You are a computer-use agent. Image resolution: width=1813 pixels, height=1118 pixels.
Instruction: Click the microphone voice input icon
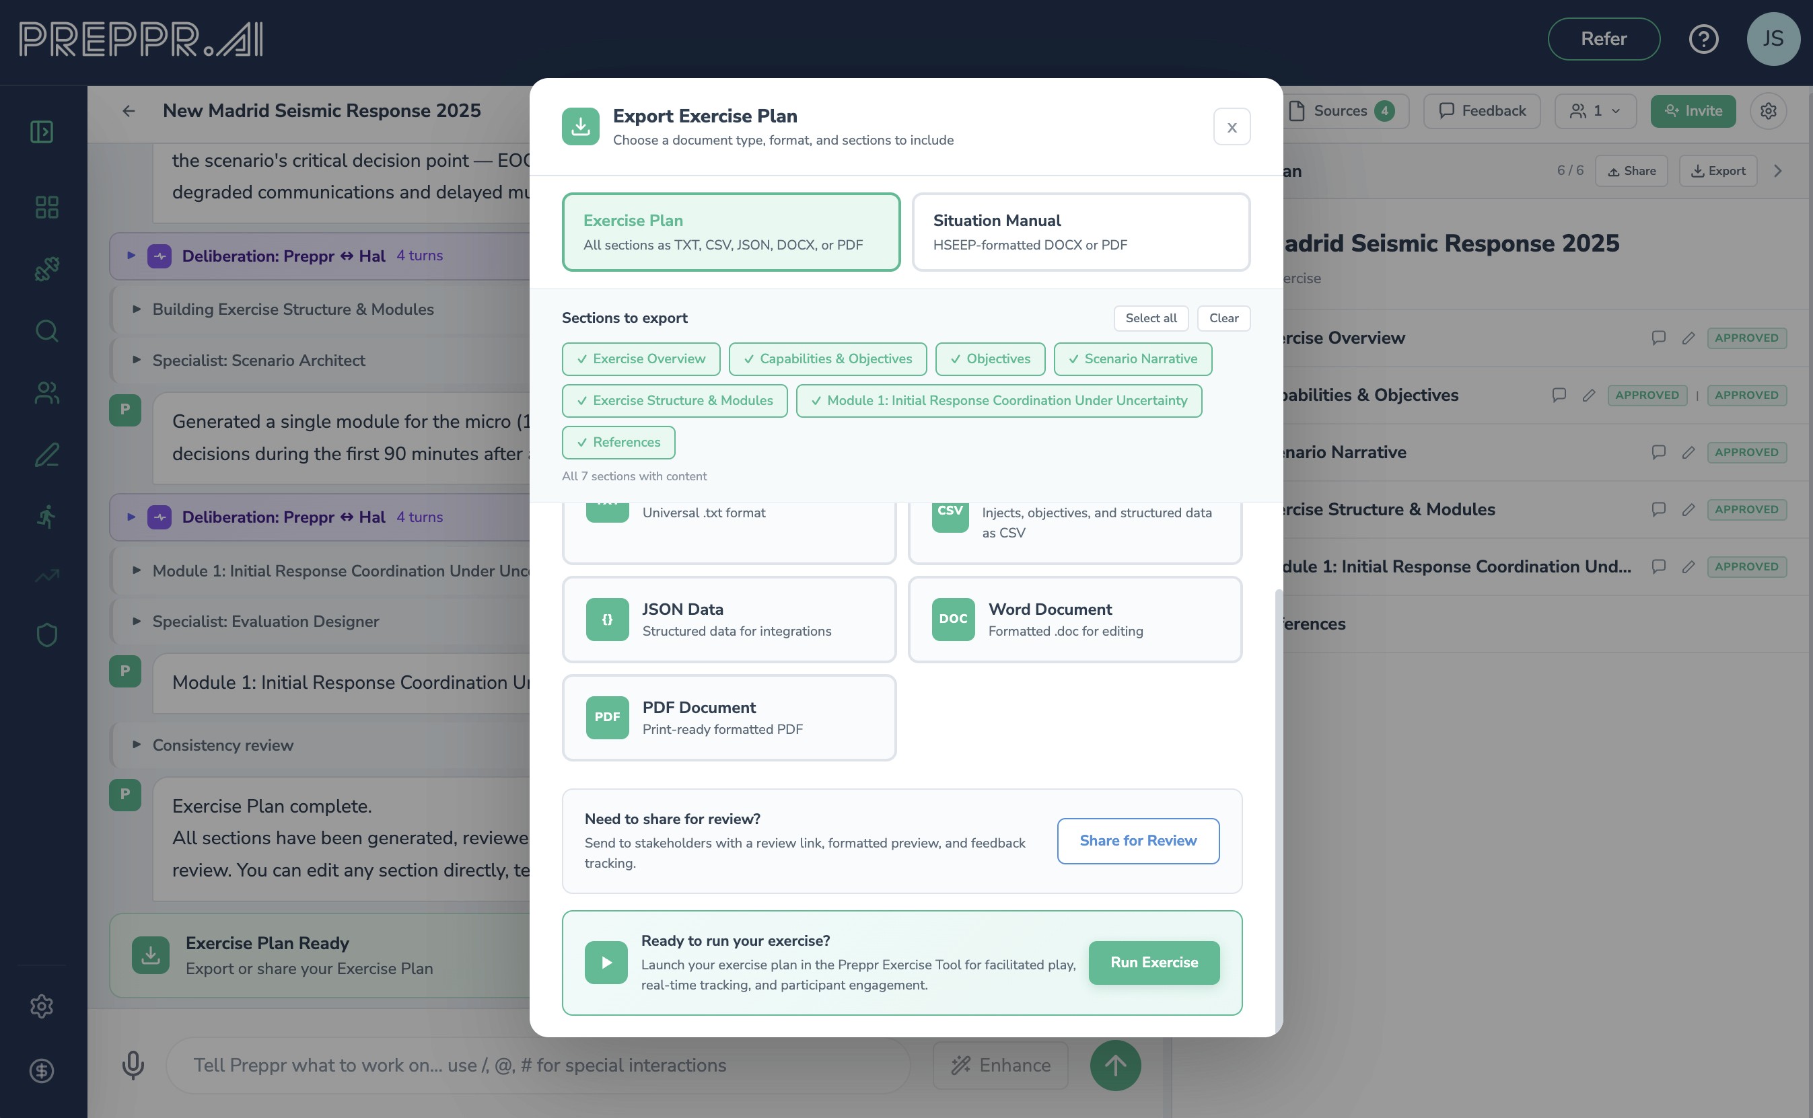[x=133, y=1065]
